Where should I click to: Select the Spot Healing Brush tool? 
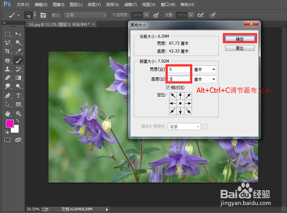[x=8, y=61]
